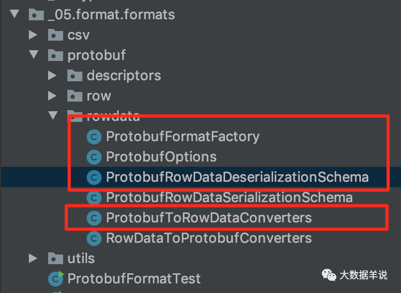The height and width of the screenshot is (293, 401).
Task: Click the ProtobufToRowDataConverters class icon
Action: [x=94, y=218]
